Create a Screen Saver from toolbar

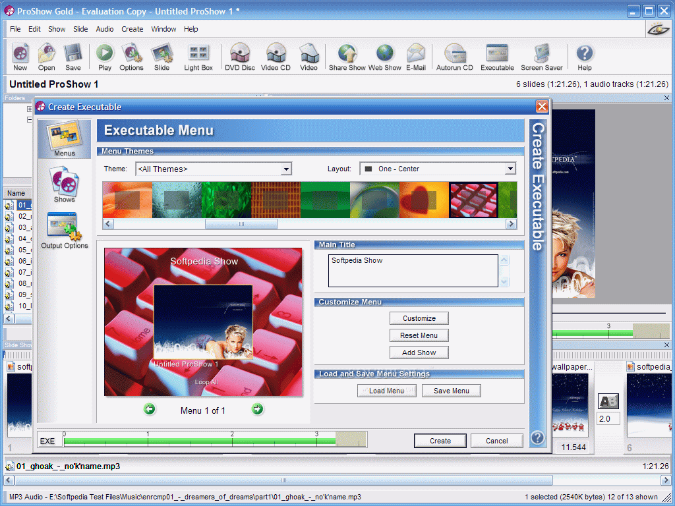[x=542, y=57]
